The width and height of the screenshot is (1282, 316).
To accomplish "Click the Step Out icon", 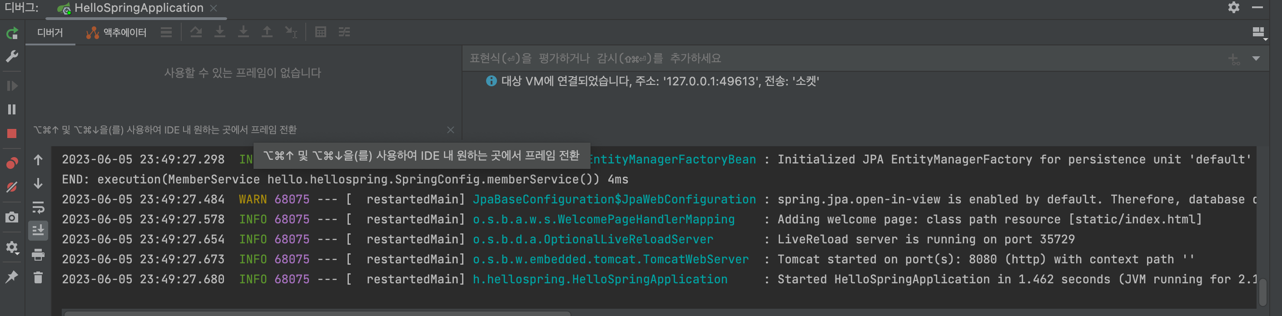I will click(267, 32).
